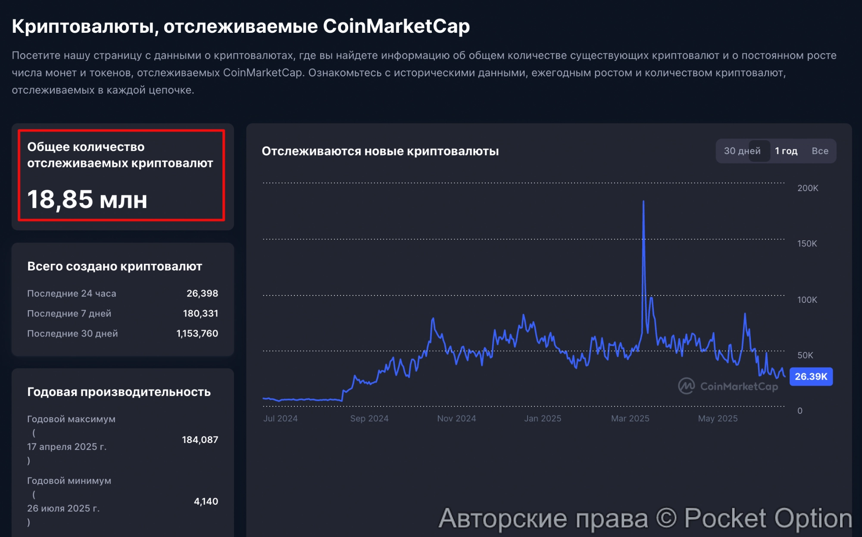862x537 pixels.
Task: Click the 18,85 млн total figure
Action: click(87, 200)
